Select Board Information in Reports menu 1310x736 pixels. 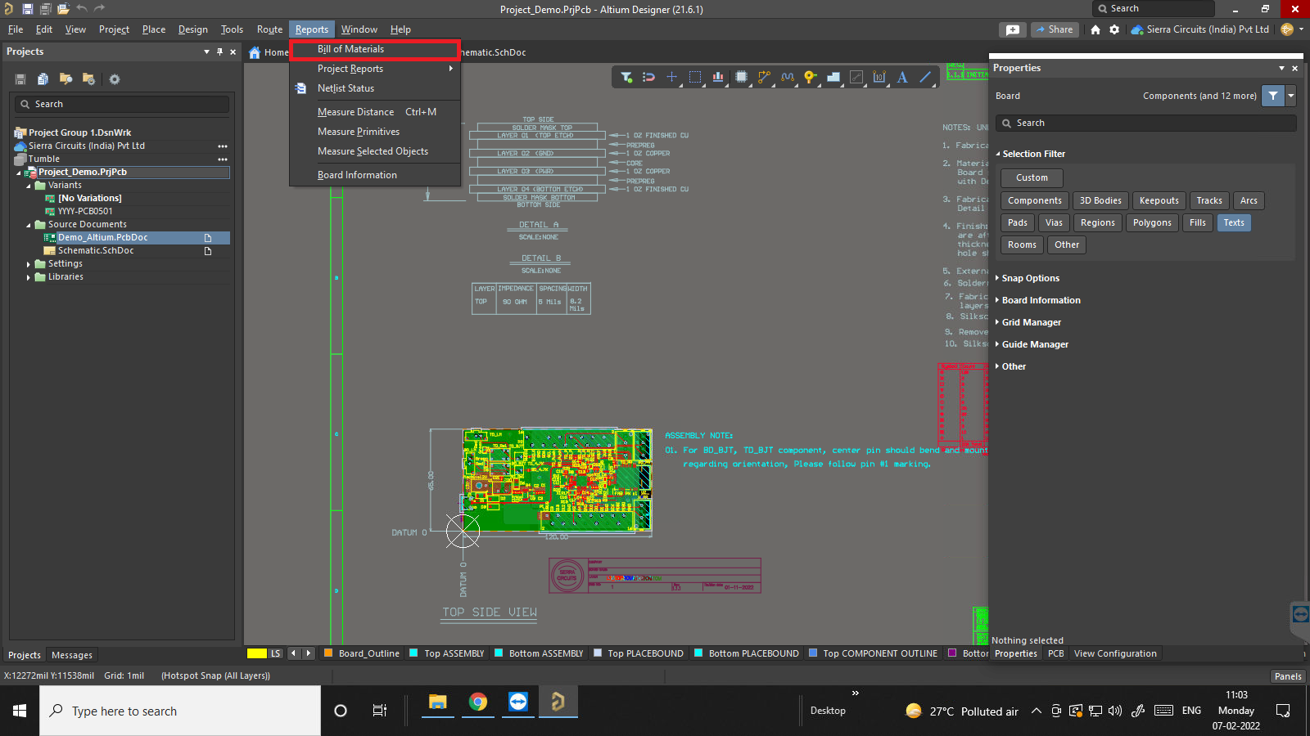point(375,175)
